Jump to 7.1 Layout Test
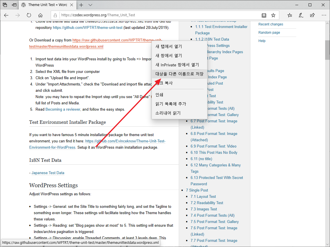The image size is (330, 247). coord(203,197)
